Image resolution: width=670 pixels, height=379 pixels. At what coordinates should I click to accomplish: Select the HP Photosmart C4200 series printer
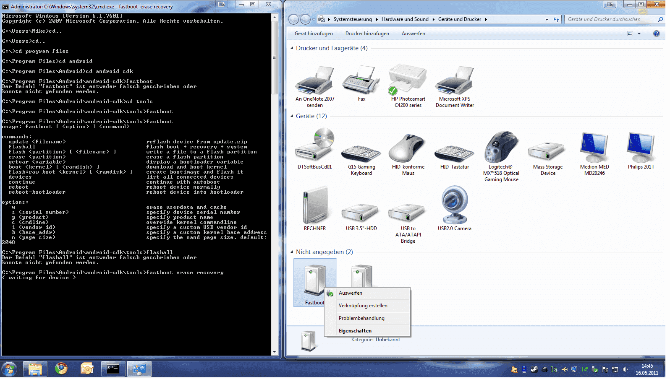(408, 86)
